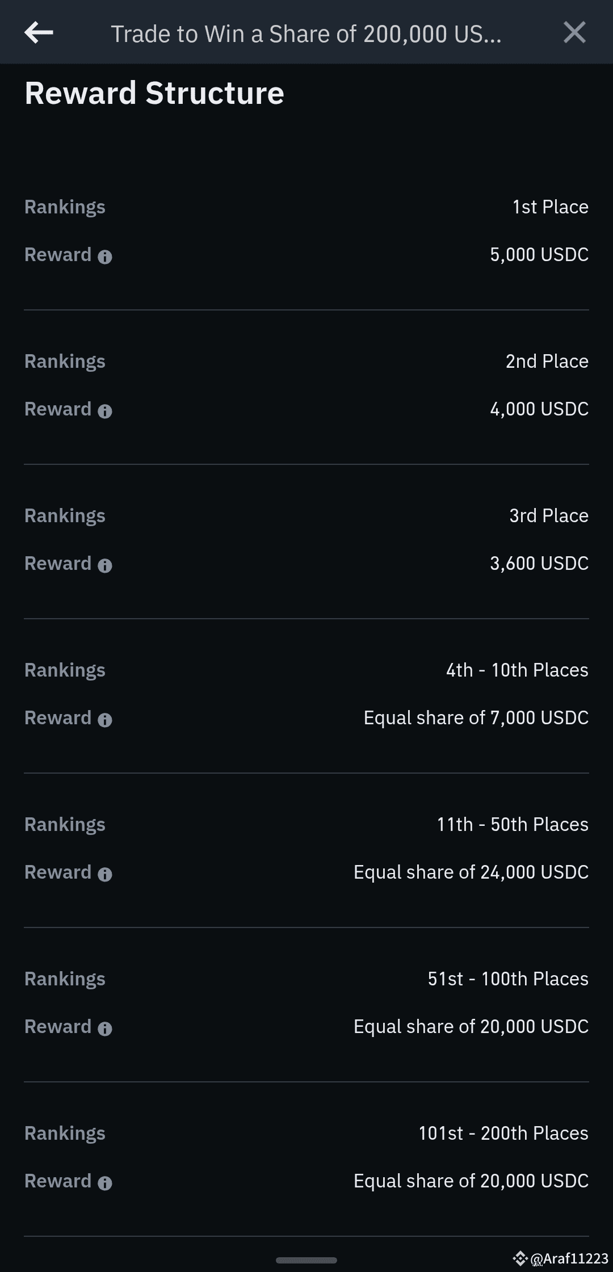Tap Equal share of 7,000 USDC text
Image resolution: width=613 pixels, height=1272 pixels.
point(476,718)
